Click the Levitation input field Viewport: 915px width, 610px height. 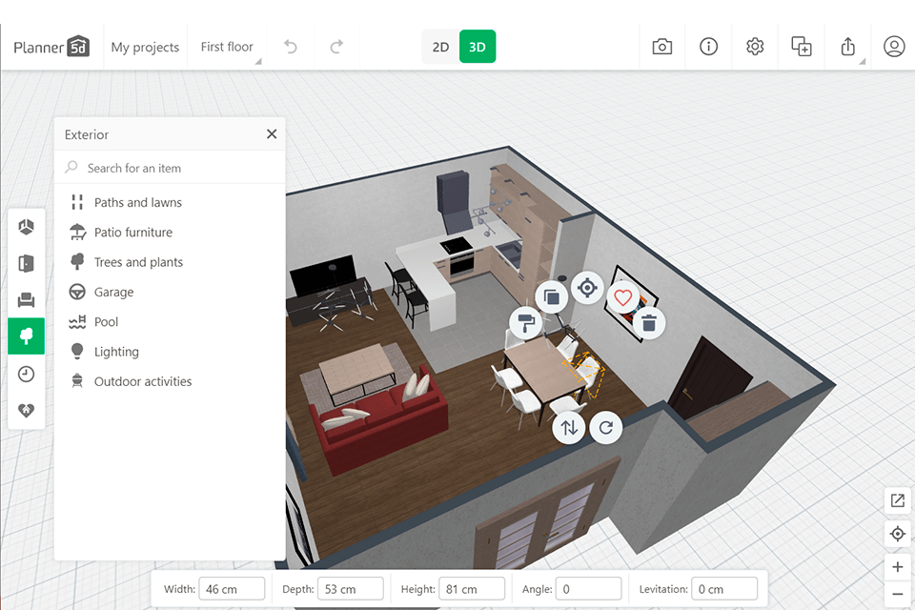coord(724,589)
